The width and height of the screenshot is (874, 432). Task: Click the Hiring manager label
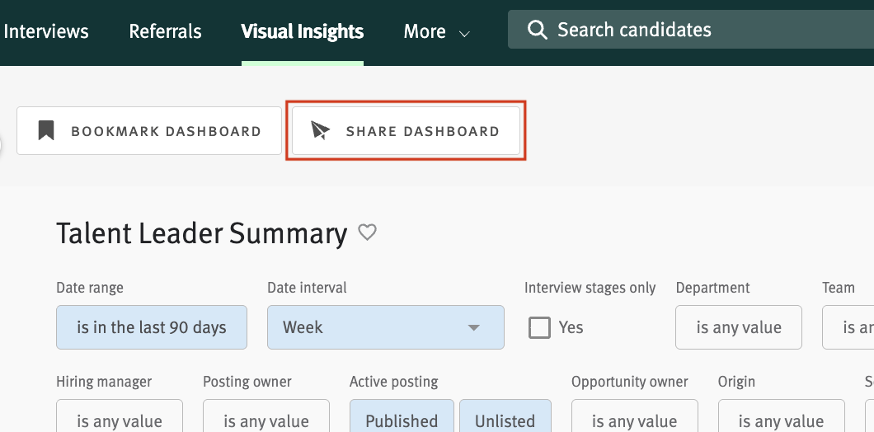pos(104,382)
